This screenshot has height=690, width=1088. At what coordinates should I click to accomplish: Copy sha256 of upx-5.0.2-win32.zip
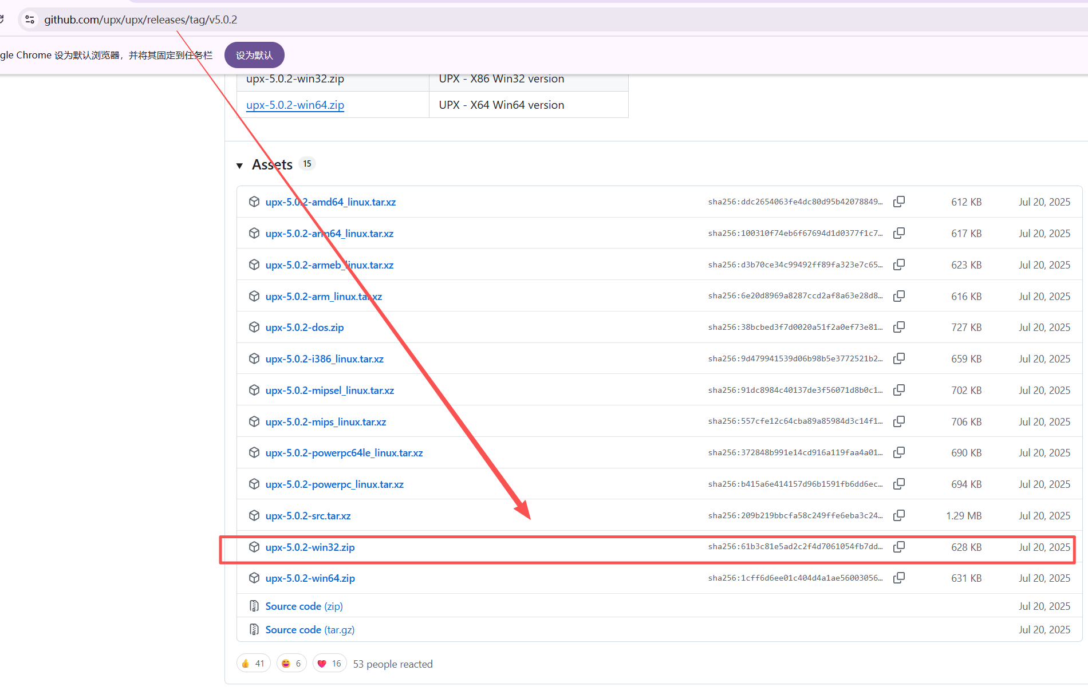click(x=899, y=547)
